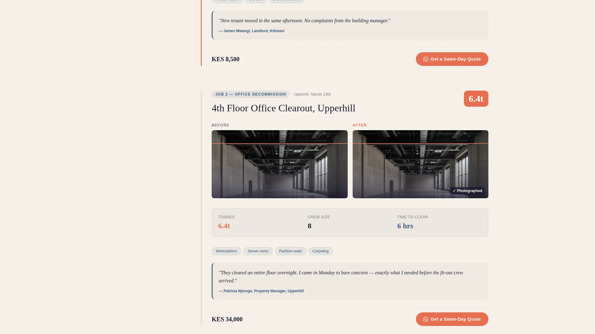This screenshot has height=334, width=595.
Task: Open the Before photo of Upperhill office
Action: point(280,164)
